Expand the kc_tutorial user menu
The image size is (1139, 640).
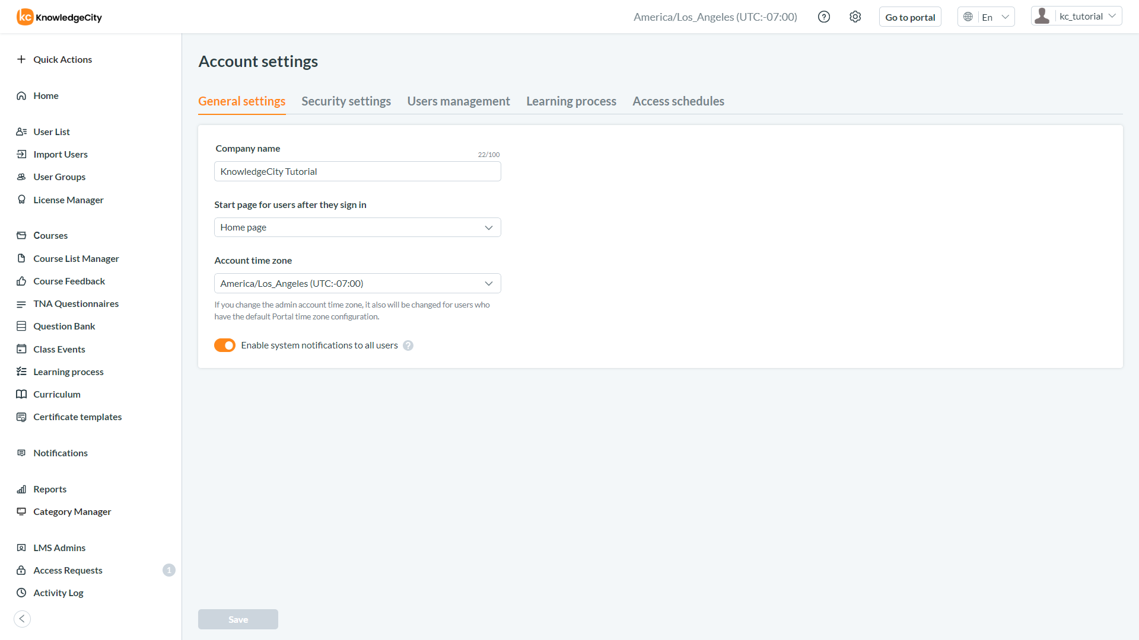1076,17
